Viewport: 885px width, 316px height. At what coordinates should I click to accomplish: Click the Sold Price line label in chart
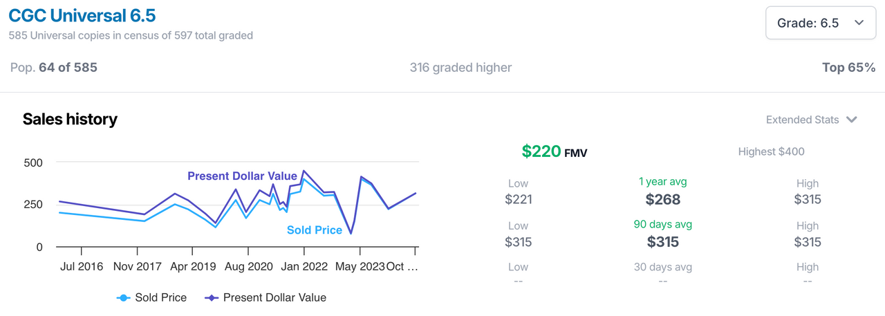coord(315,230)
